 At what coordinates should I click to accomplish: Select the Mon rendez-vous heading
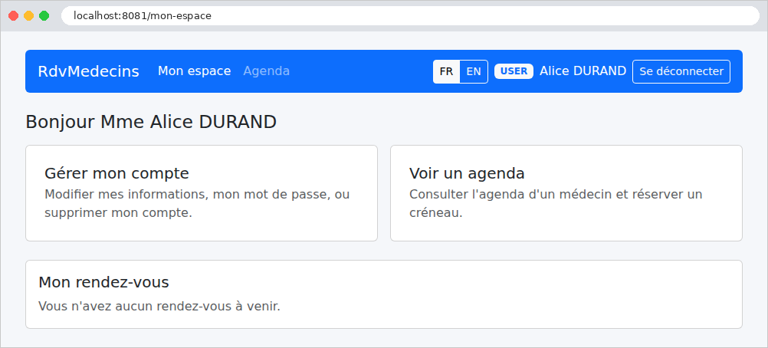click(103, 282)
